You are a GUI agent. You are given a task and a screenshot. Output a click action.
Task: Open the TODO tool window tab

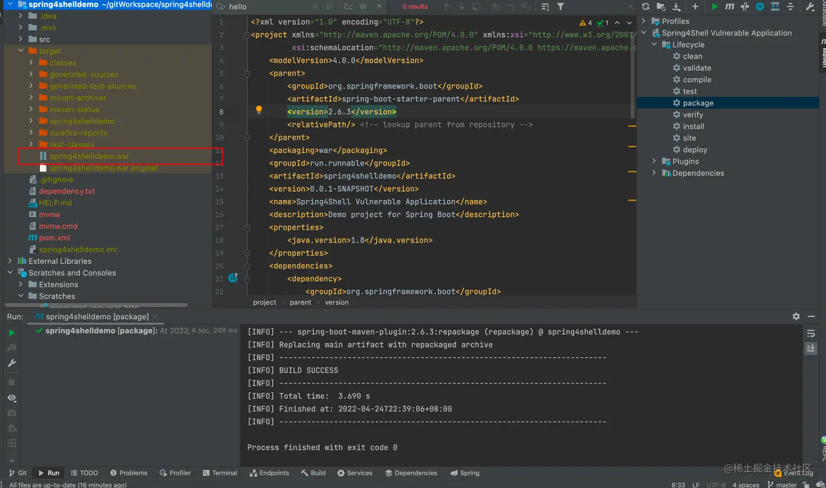pyautogui.click(x=84, y=473)
